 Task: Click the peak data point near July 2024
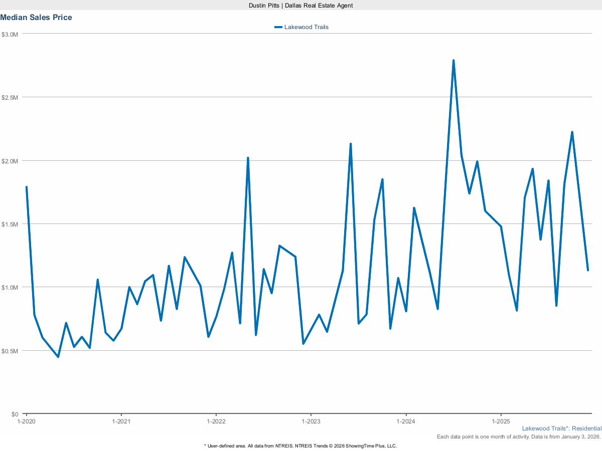(x=455, y=60)
